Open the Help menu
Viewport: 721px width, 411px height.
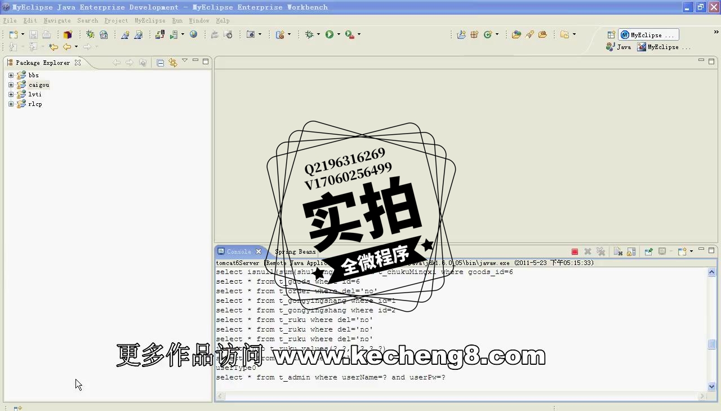coord(222,20)
